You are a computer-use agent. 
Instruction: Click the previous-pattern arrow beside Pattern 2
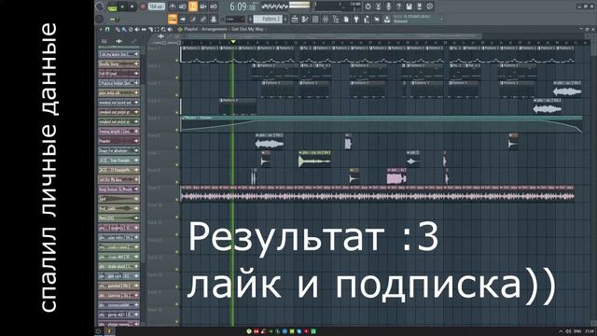(x=250, y=19)
